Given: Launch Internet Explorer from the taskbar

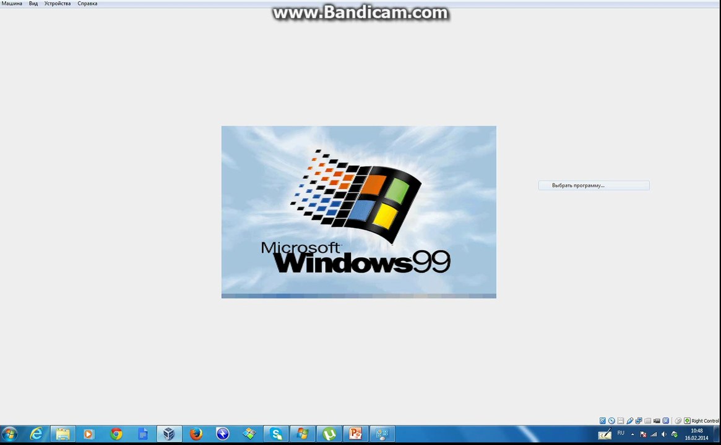Looking at the screenshot, I should [36, 434].
